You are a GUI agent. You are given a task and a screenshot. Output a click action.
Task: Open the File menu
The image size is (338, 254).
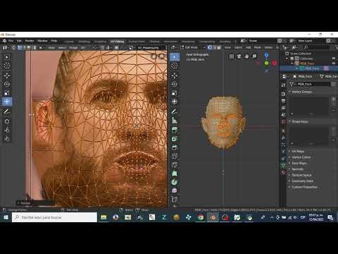(x=11, y=41)
